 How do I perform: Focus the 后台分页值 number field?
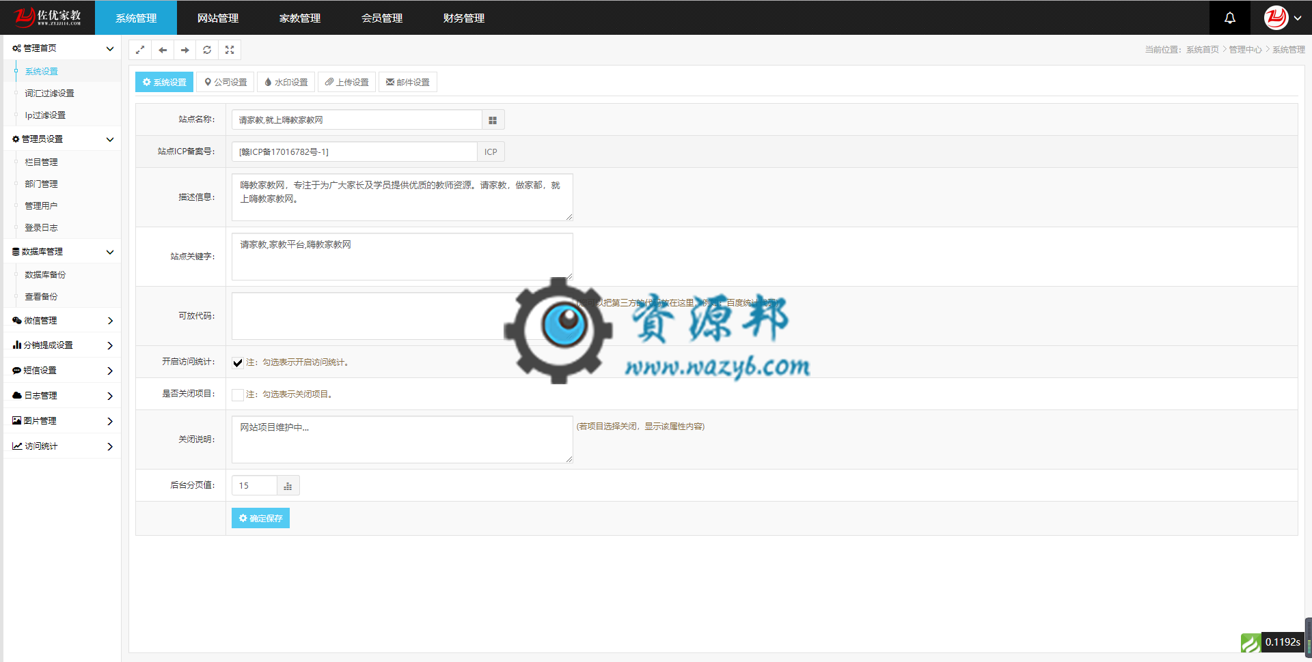[x=254, y=486]
